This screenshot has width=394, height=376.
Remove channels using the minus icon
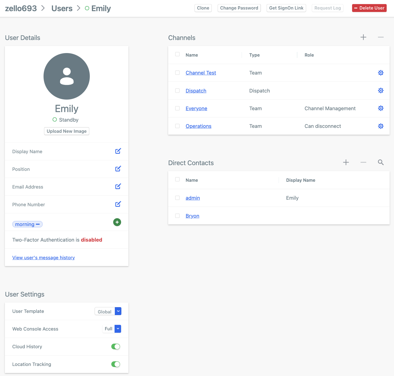click(381, 37)
